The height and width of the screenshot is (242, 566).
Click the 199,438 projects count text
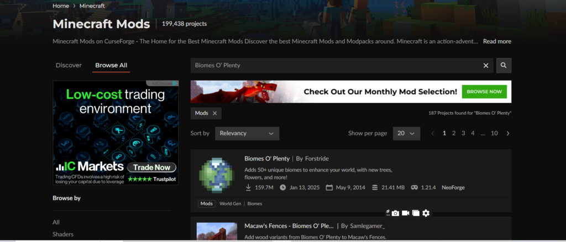coord(184,24)
